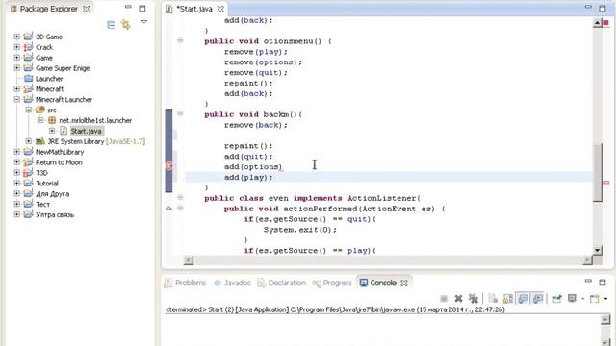Viewport: 616px width, 346px height.
Task: Select Start.java in the Package Explorer
Action: (x=86, y=131)
